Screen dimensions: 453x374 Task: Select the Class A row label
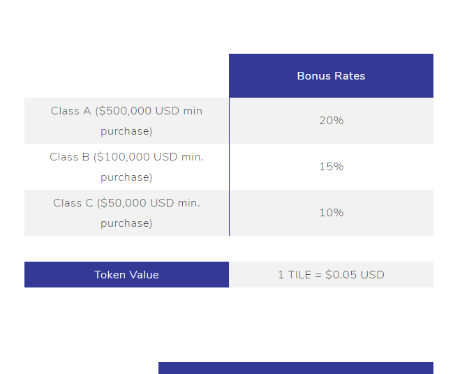click(126, 121)
